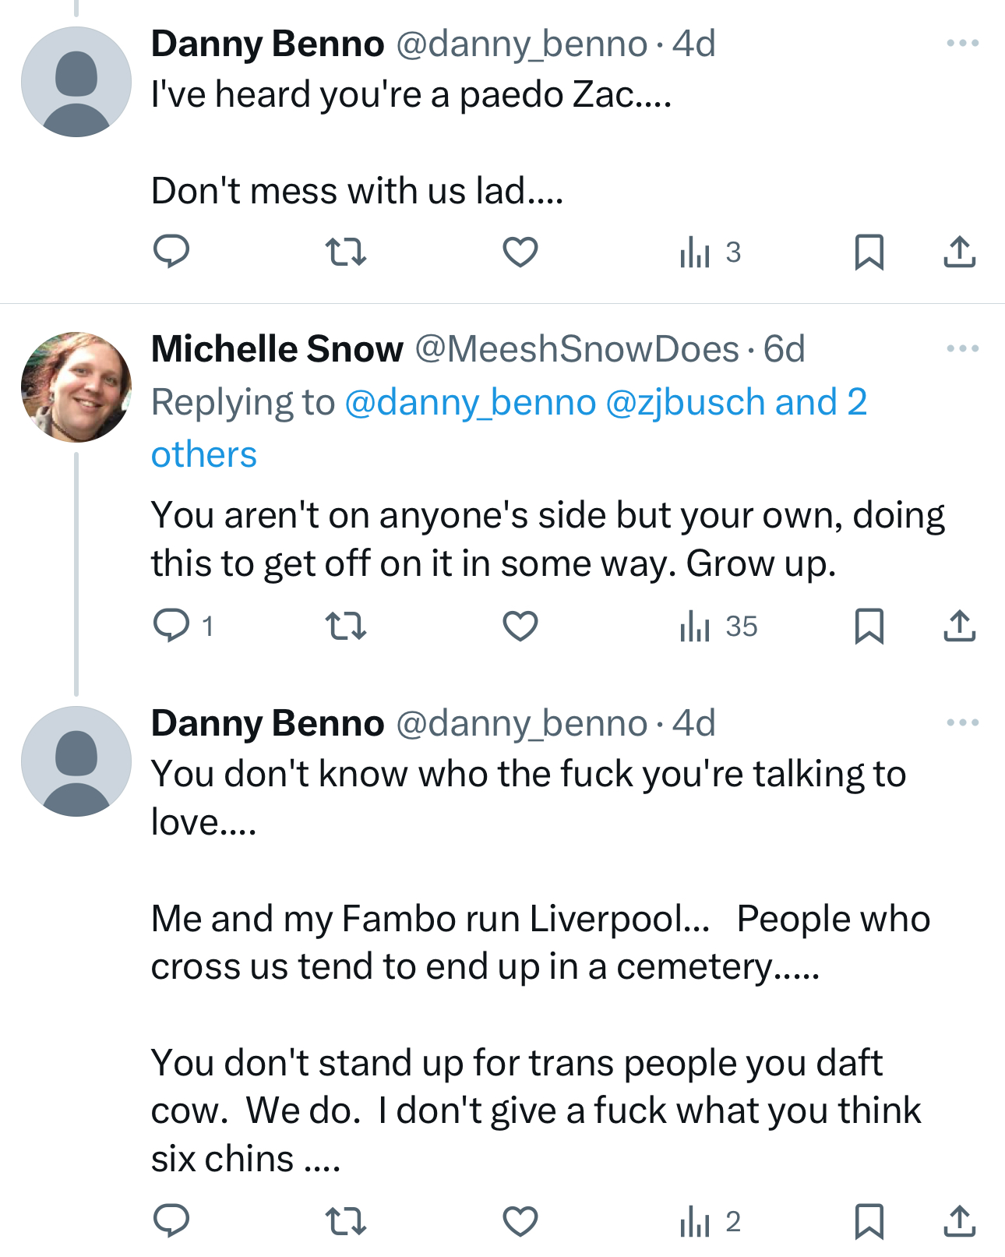Share Danny Benno's first tweet
Screen dimensions: 1005x1257
coord(959,252)
